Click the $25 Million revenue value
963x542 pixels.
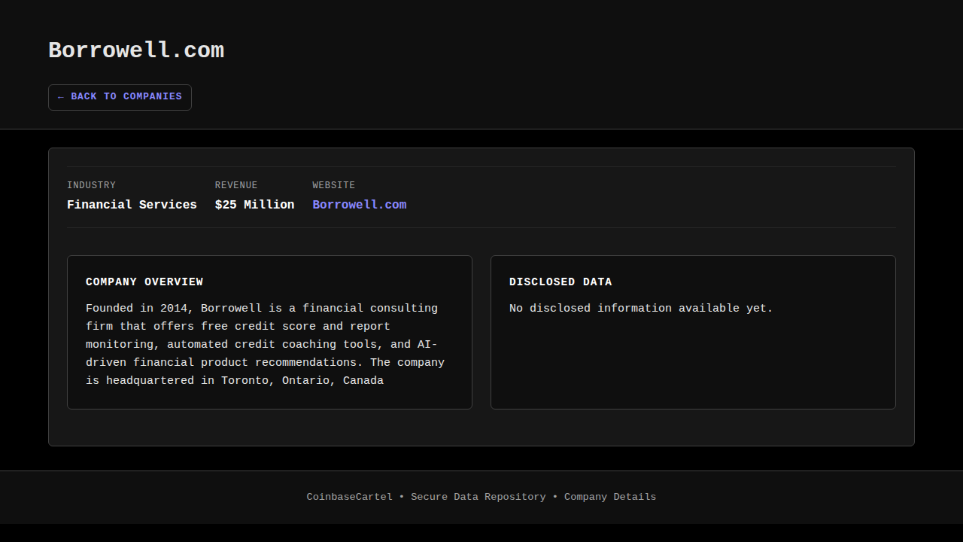point(254,205)
